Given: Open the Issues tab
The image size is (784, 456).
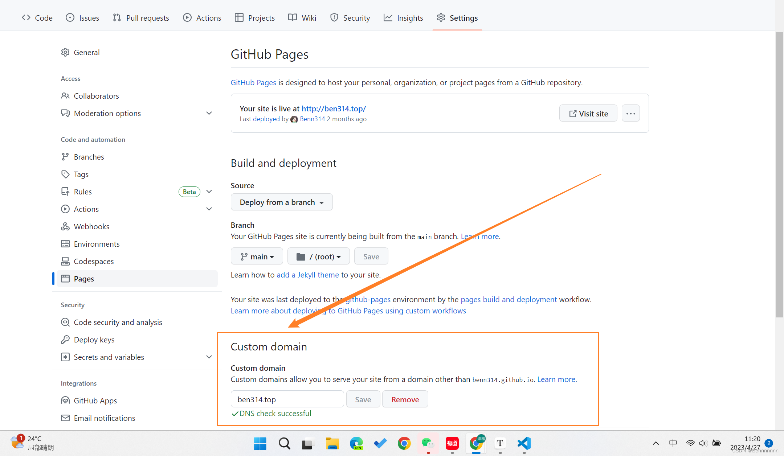Looking at the screenshot, I should tap(82, 18).
